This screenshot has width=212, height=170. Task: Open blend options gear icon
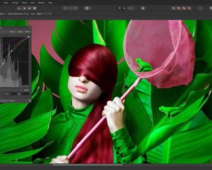(30, 101)
